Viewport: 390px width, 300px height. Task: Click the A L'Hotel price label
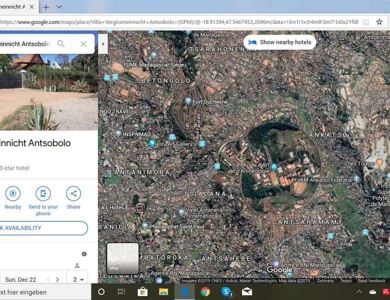click(x=112, y=212)
